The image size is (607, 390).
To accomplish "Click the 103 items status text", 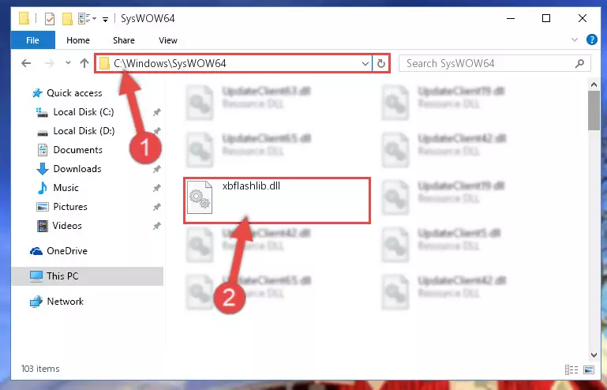I will tap(40, 369).
